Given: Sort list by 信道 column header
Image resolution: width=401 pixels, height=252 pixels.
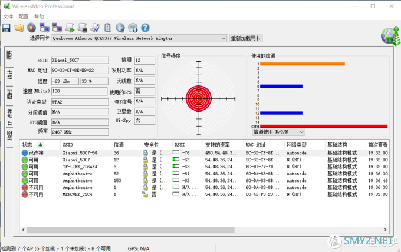Looking at the screenshot, I should click(x=126, y=145).
